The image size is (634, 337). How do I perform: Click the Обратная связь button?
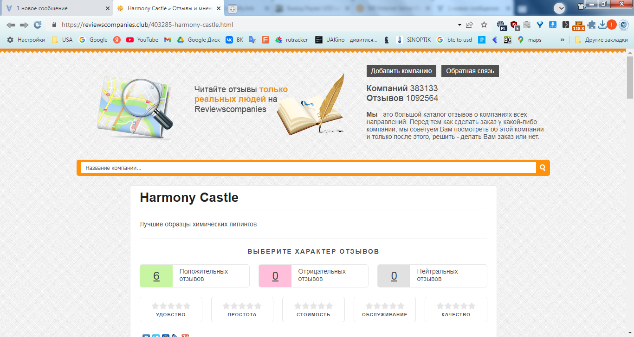click(x=470, y=71)
